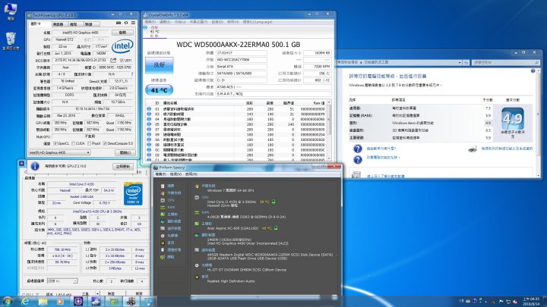Viewport: 547px width, 307px height.
Task: Click the bus interface question mark icon
Action: coord(132,74)
